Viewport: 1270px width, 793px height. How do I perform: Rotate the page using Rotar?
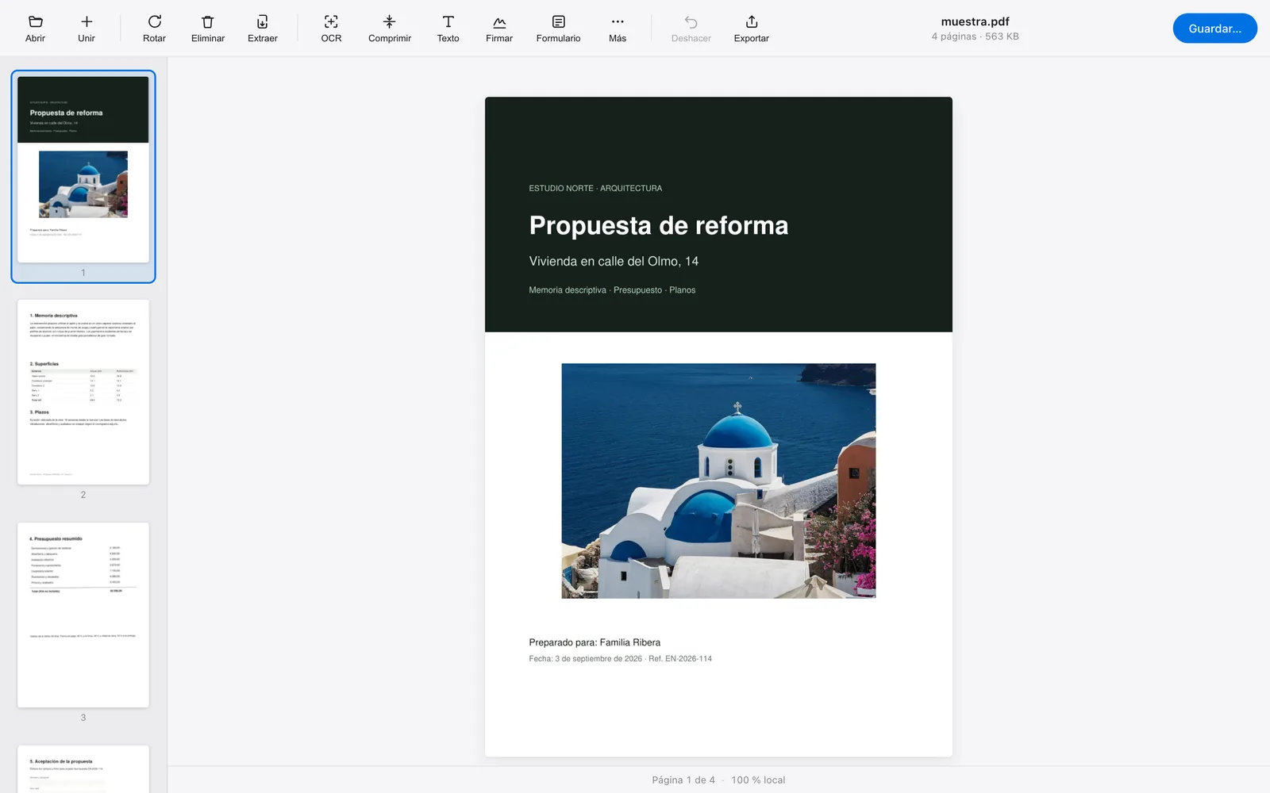tap(154, 29)
